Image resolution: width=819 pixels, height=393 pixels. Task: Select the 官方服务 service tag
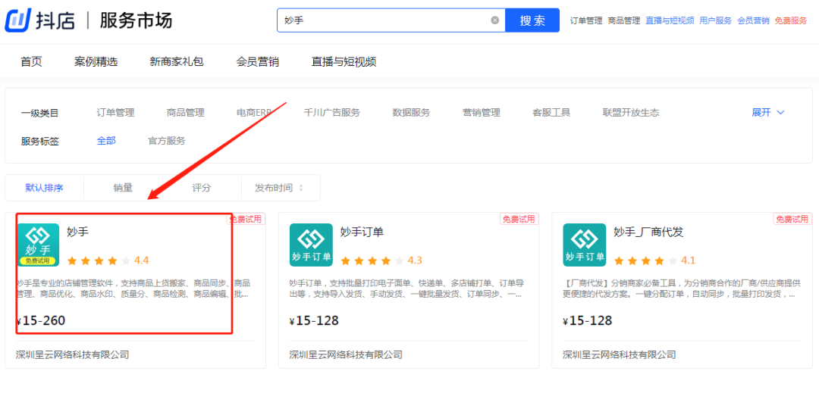(167, 141)
